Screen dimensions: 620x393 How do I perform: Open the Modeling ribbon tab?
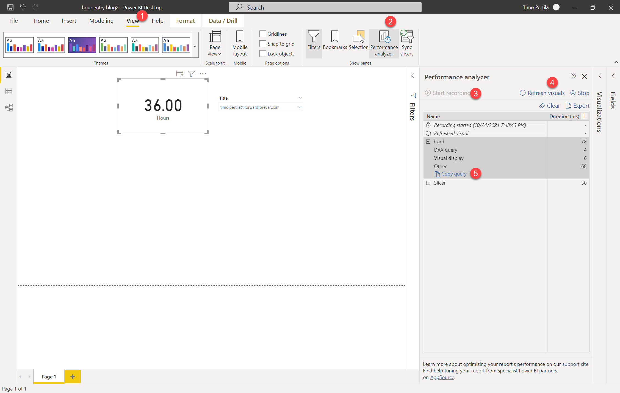point(101,21)
